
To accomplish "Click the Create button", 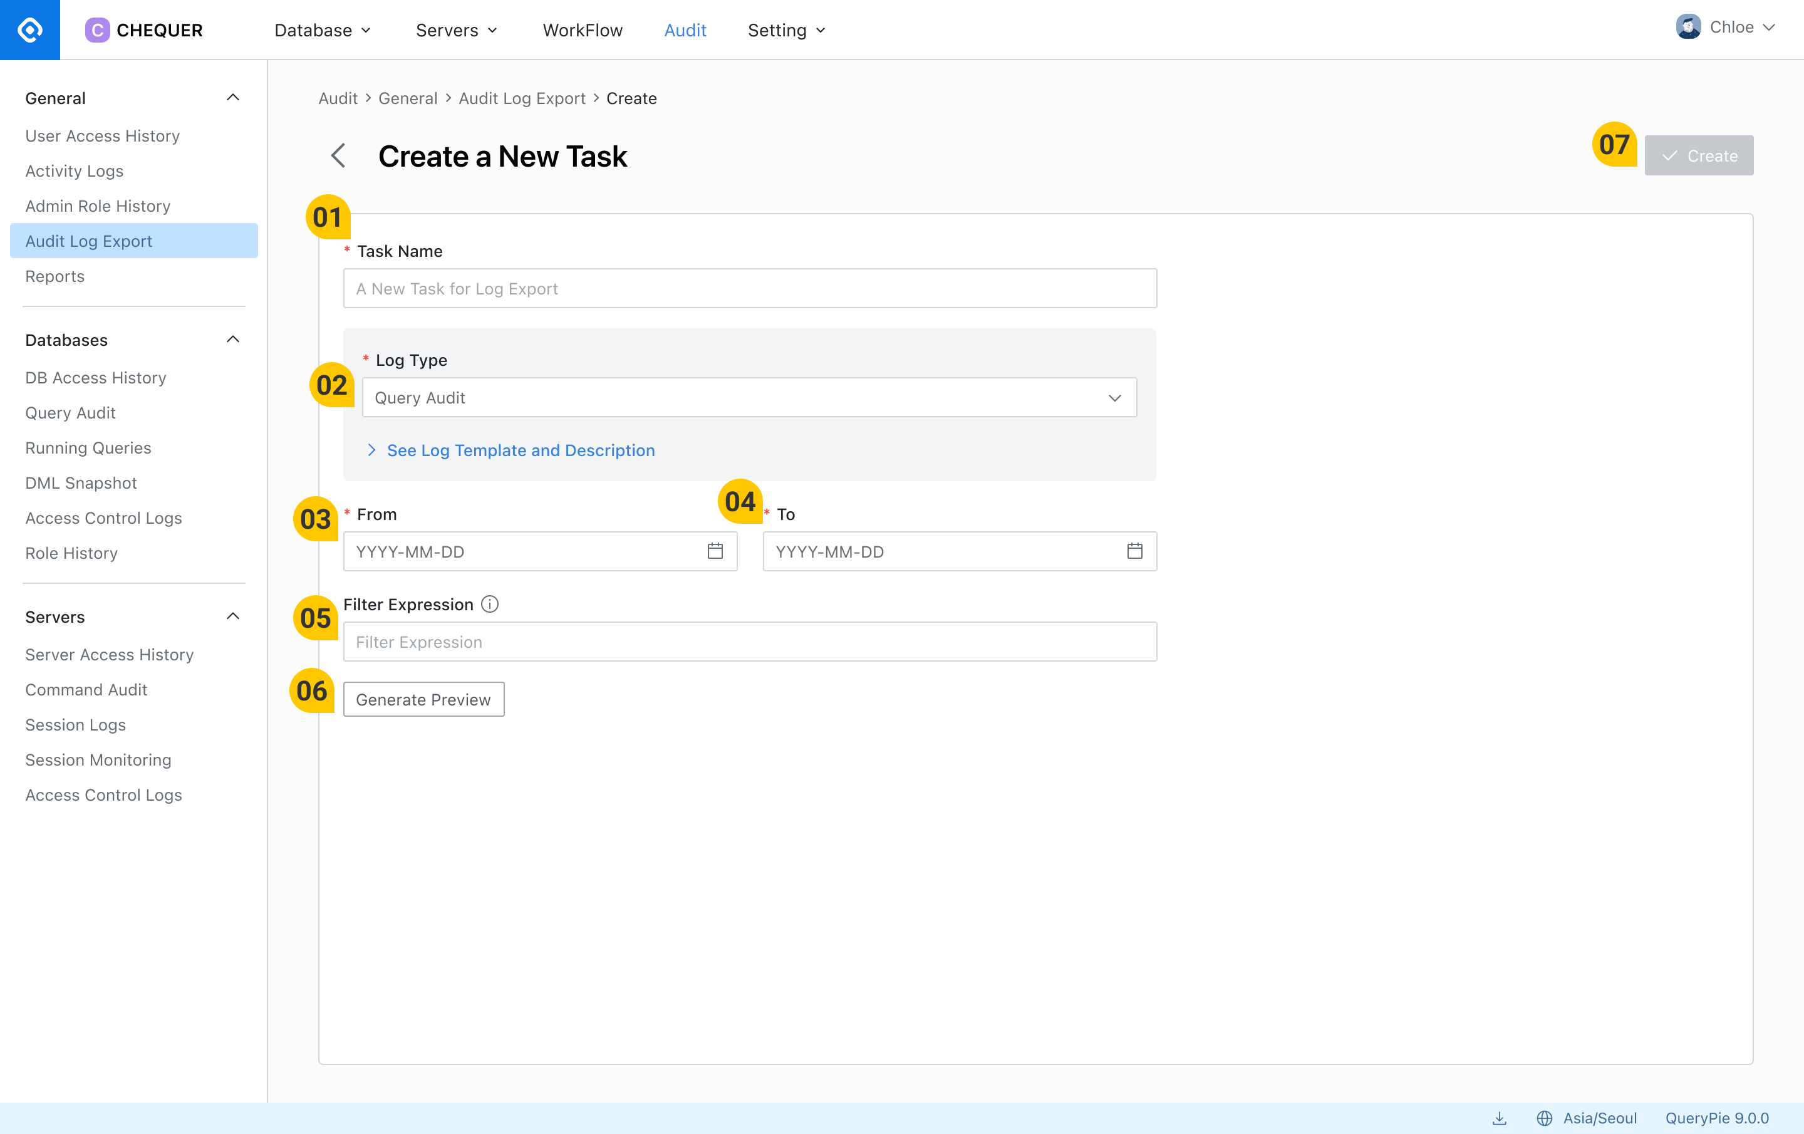I will pyautogui.click(x=1698, y=156).
